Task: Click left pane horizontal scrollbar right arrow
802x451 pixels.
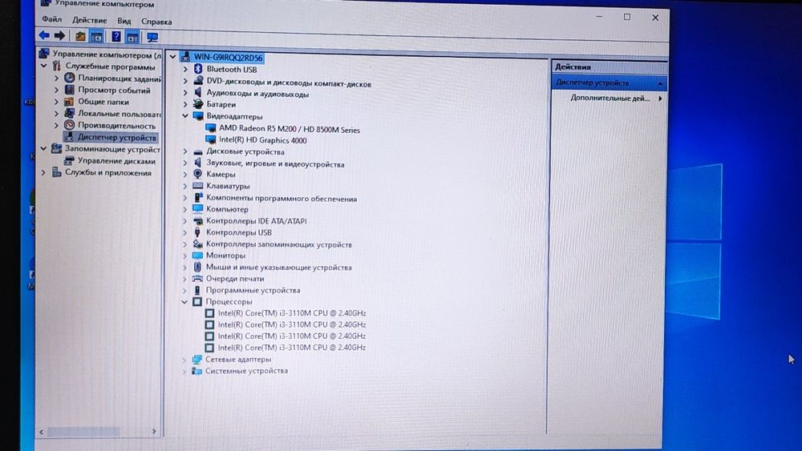Action: click(x=155, y=432)
